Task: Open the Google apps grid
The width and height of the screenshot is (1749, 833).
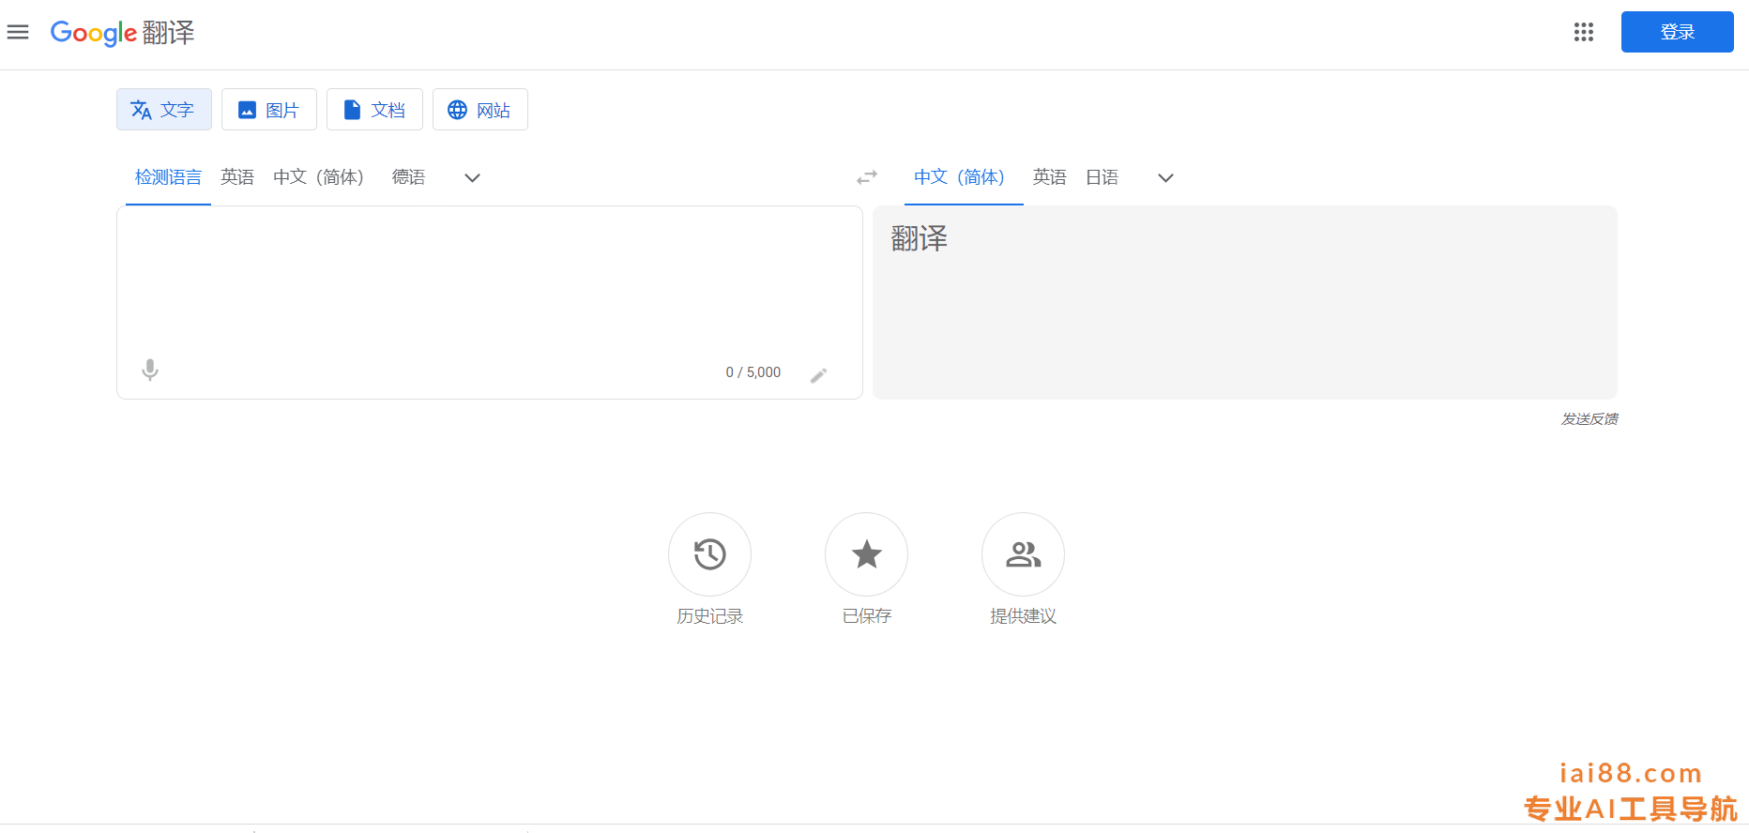Action: coord(1584,33)
